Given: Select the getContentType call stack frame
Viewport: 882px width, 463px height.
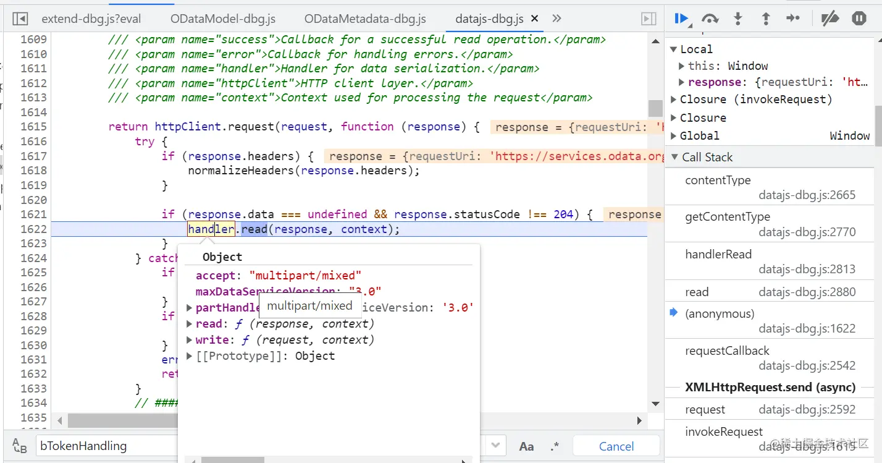Looking at the screenshot, I should [770, 224].
